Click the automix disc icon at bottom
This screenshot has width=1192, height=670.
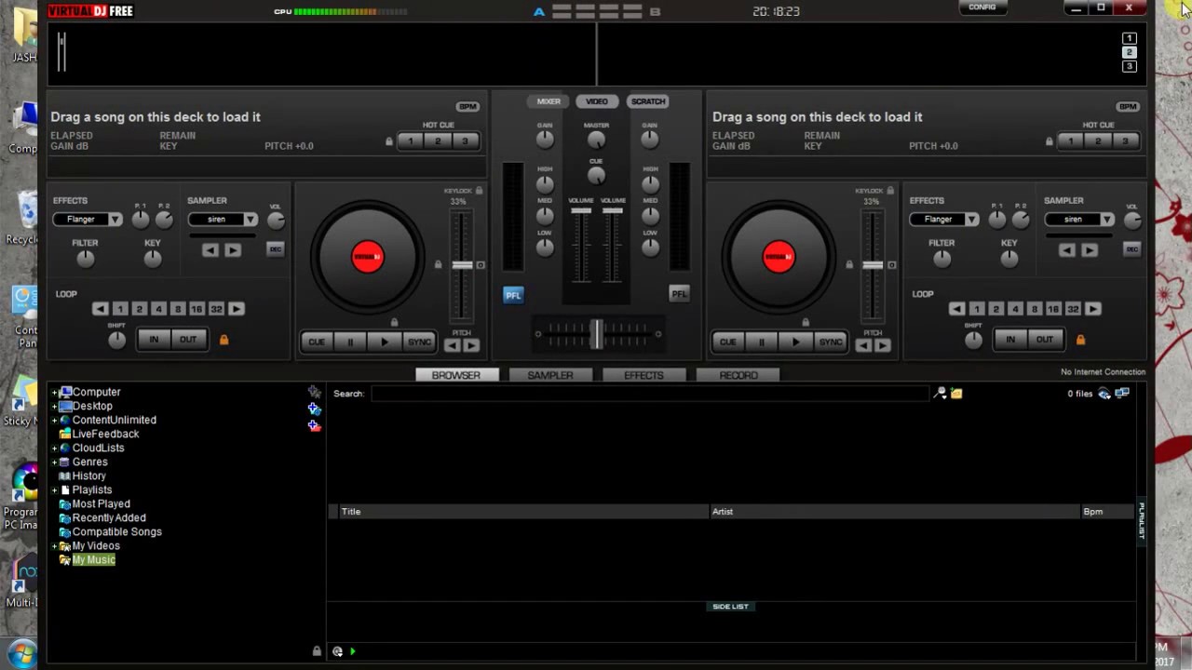(337, 651)
